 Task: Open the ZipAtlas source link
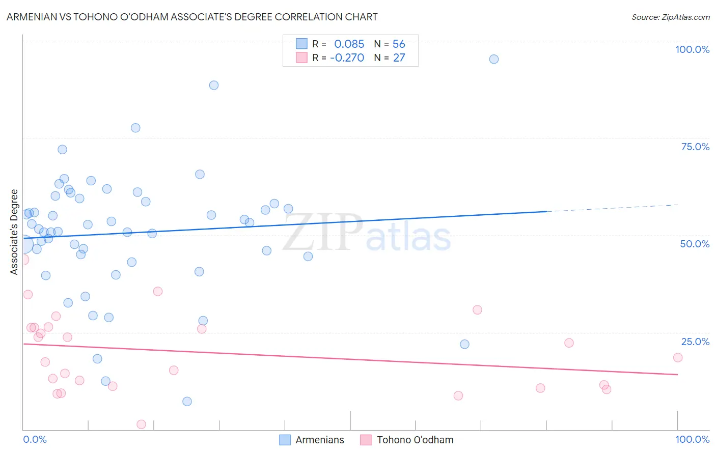671,17
